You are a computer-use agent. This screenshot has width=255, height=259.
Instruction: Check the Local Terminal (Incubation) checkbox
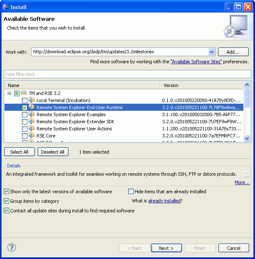click(x=25, y=100)
